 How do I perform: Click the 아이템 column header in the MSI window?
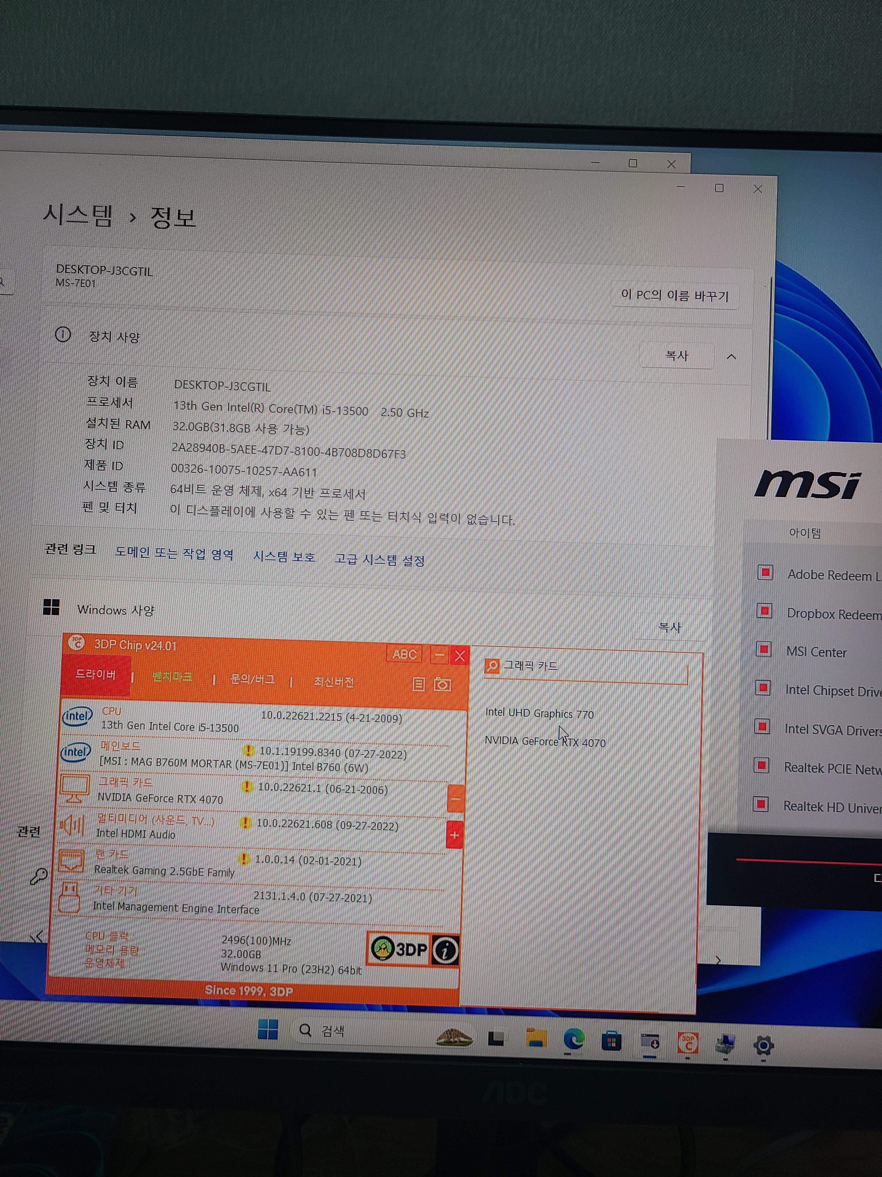(805, 533)
